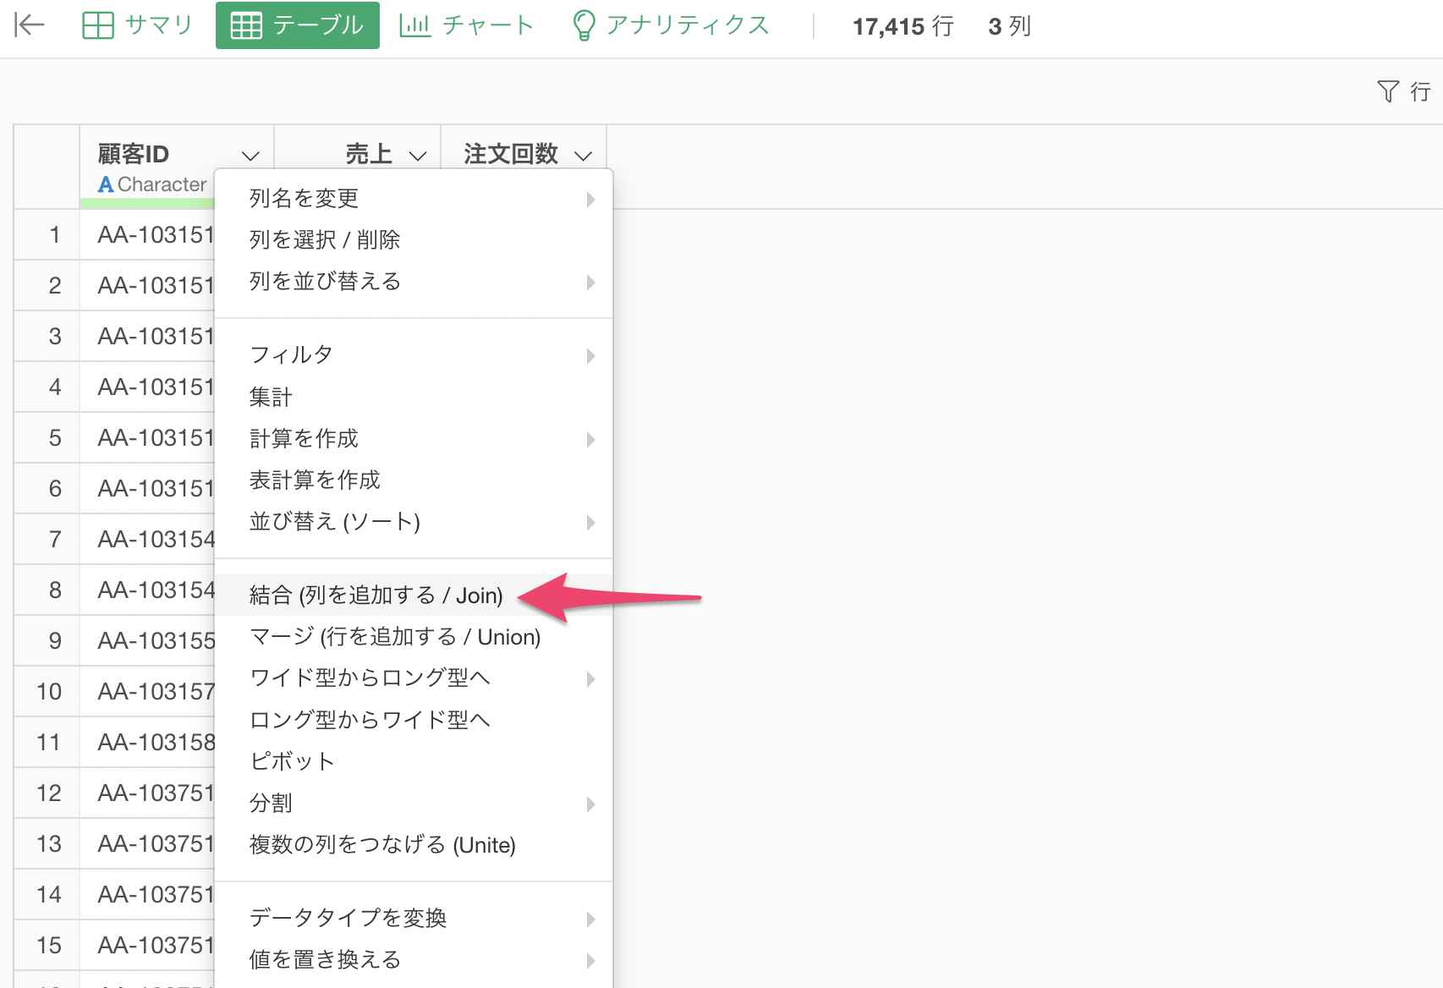Image resolution: width=1443 pixels, height=988 pixels.
Task: Click the Character type icon under 顧客ID
Action: [106, 184]
